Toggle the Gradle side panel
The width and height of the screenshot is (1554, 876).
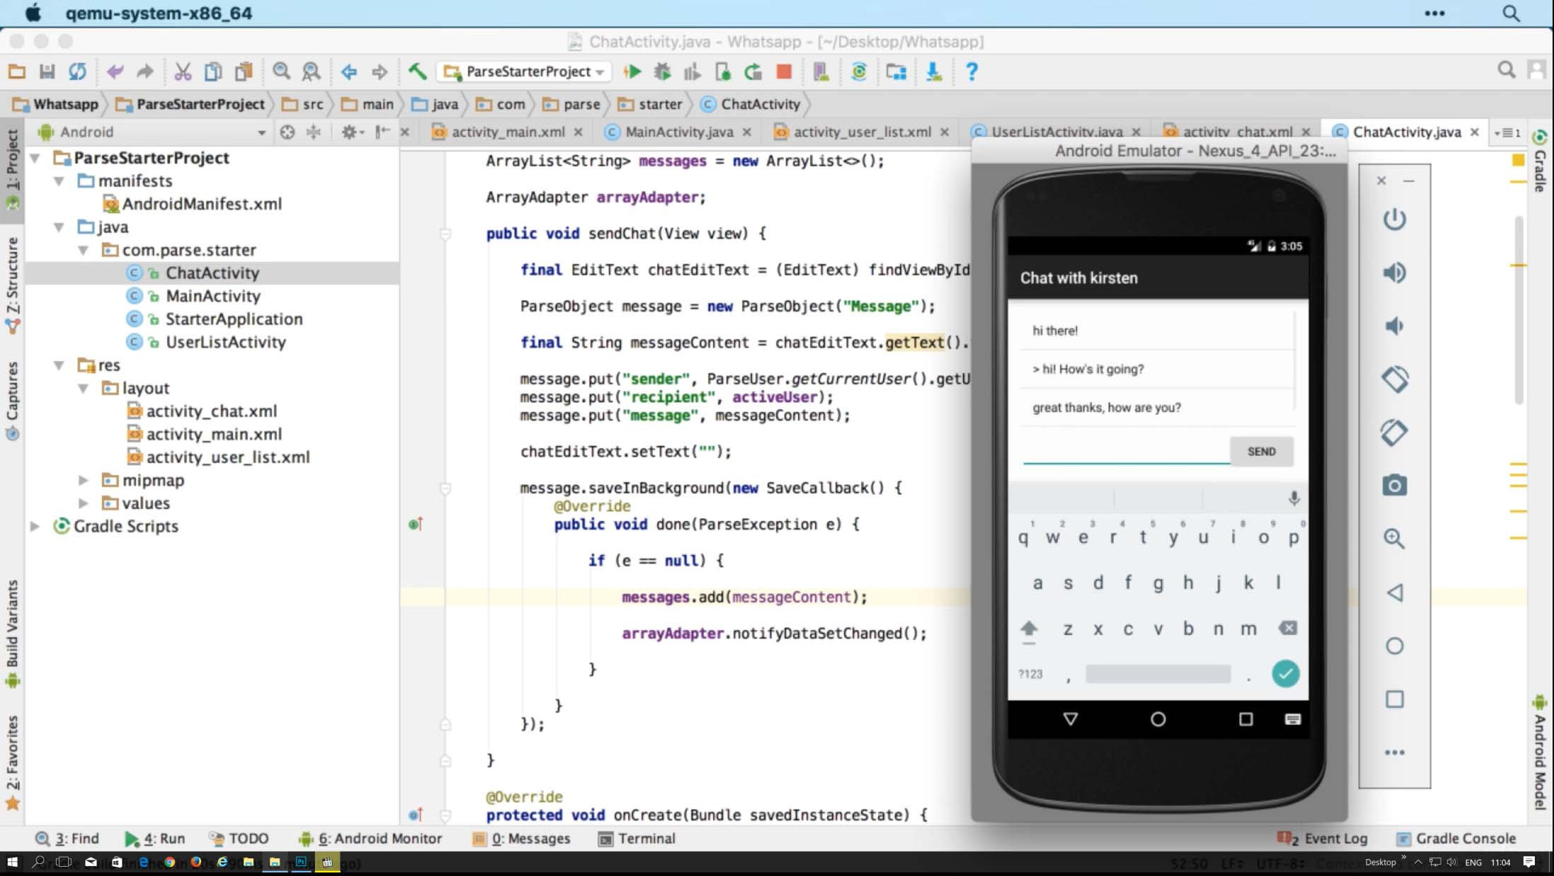click(1539, 161)
